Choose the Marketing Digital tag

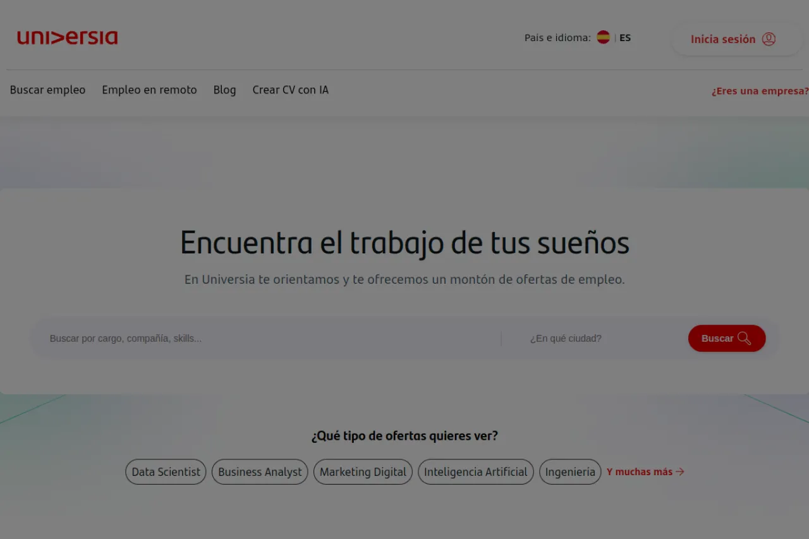tap(363, 472)
